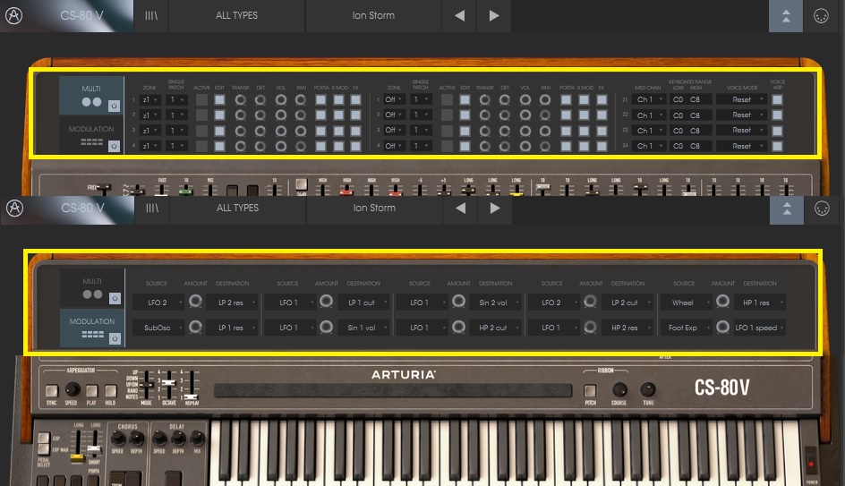Collapse the advanced panel in Modulation-view window
845x486 pixels.
[787, 209]
